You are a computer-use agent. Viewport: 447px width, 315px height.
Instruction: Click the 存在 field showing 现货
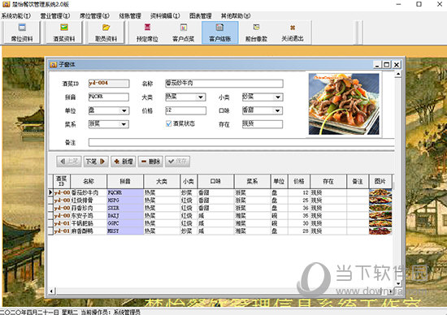(x=263, y=124)
